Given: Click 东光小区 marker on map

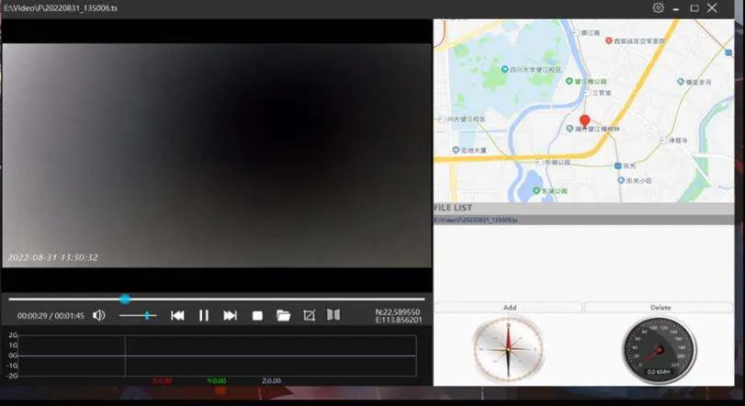Looking at the screenshot, I should [x=620, y=180].
